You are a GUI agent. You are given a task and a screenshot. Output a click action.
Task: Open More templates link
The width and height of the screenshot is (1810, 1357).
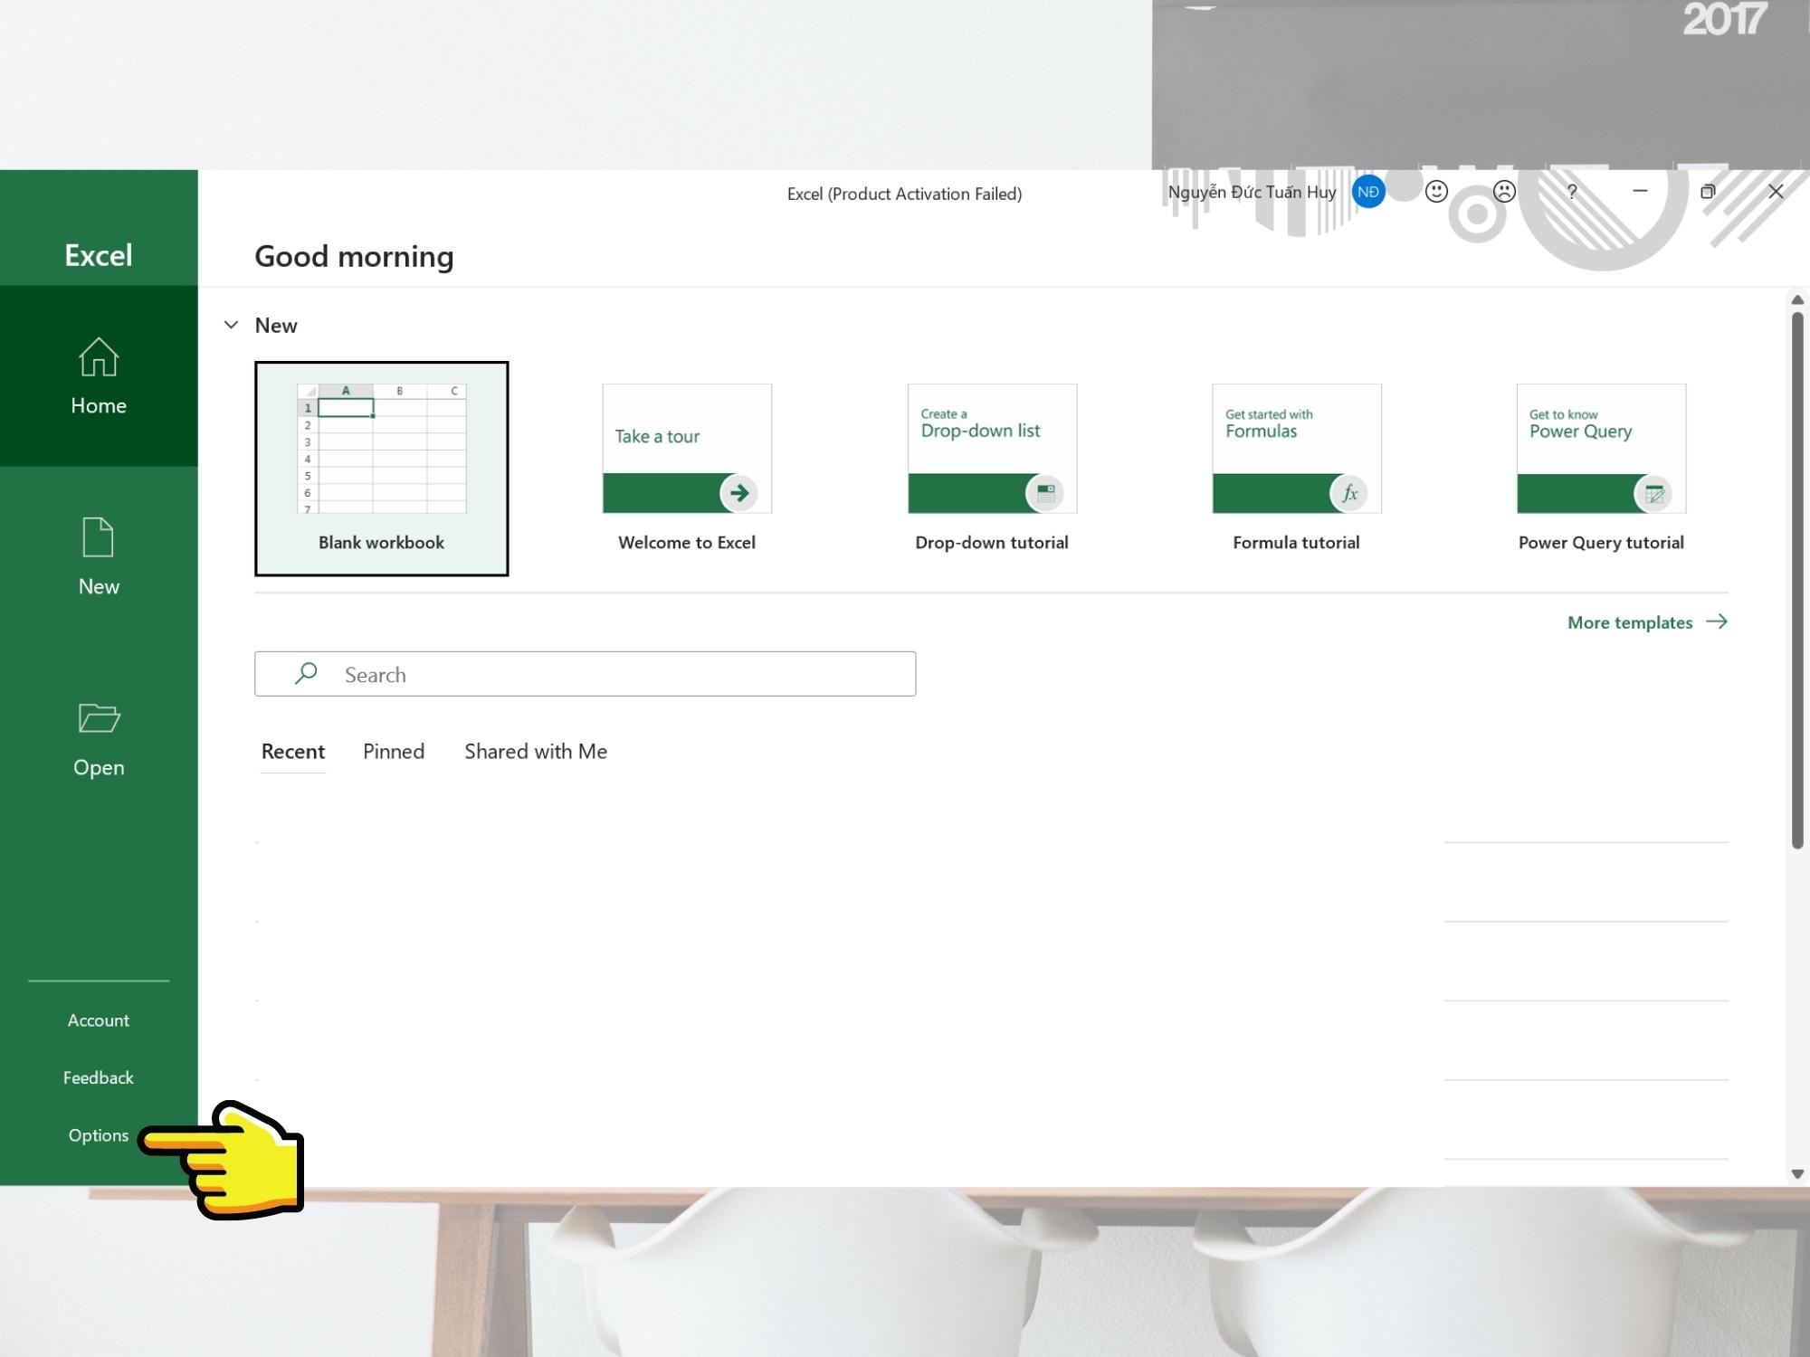pyautogui.click(x=1647, y=622)
